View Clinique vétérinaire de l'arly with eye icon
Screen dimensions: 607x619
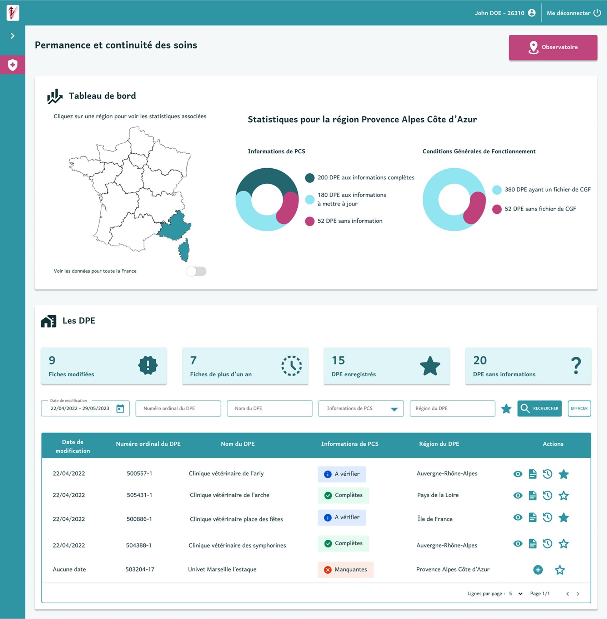518,474
